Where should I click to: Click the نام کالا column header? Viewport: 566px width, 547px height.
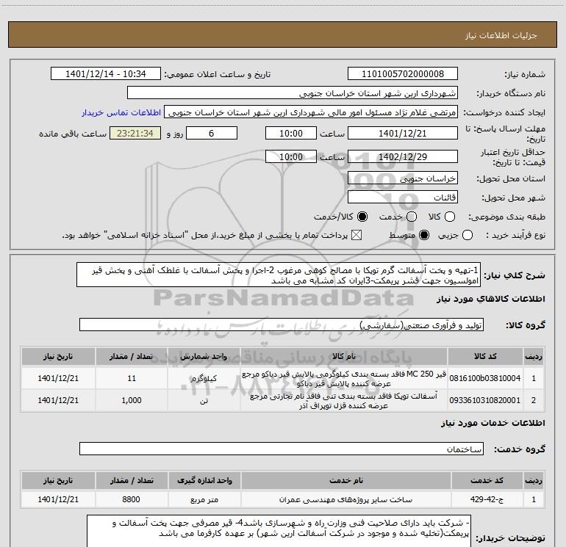[x=344, y=356]
